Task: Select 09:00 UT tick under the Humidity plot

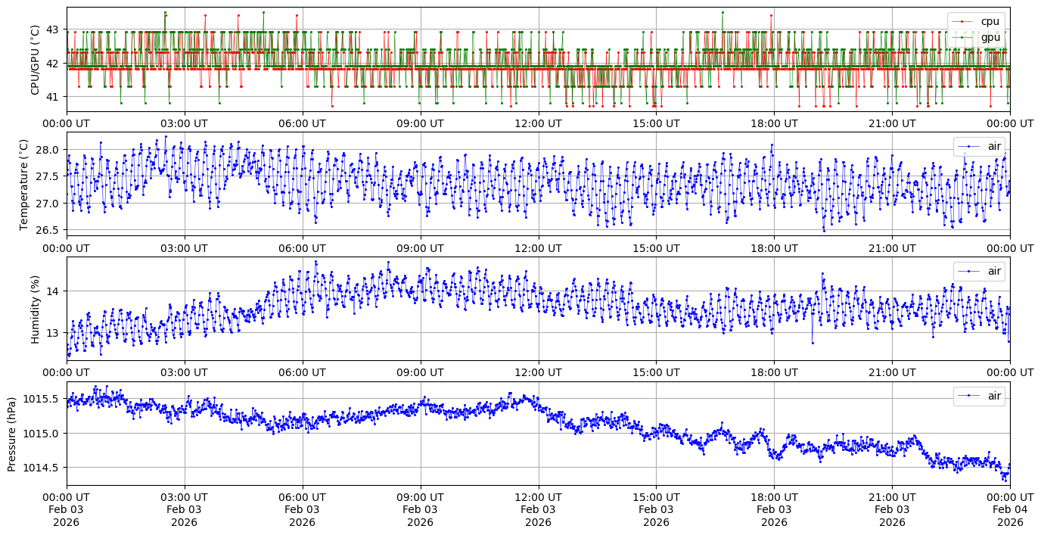Action: pos(420,372)
